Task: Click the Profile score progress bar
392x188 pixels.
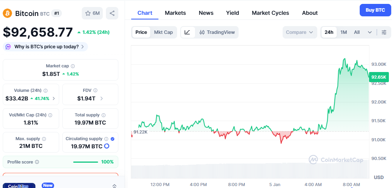Action: tap(86, 162)
